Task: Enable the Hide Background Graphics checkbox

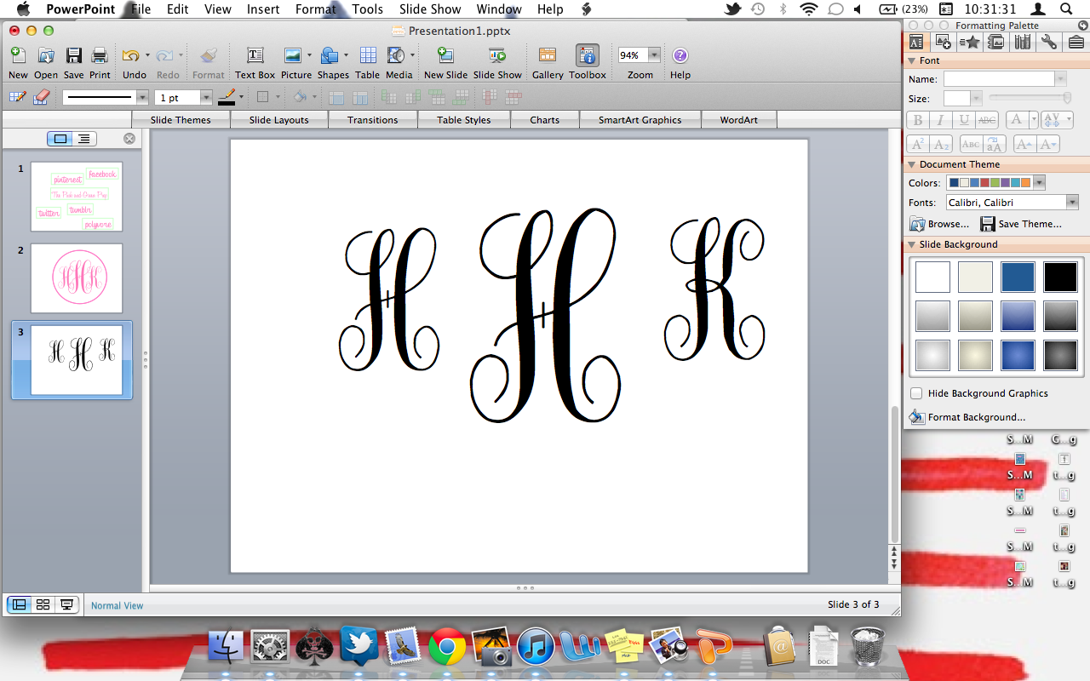Action: pyautogui.click(x=917, y=393)
